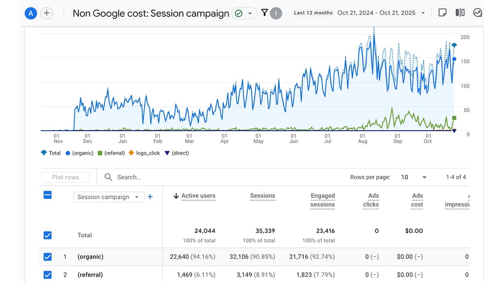The width and height of the screenshot is (502, 282).
Task: Open the Rows per page dropdown
Action: click(x=413, y=177)
